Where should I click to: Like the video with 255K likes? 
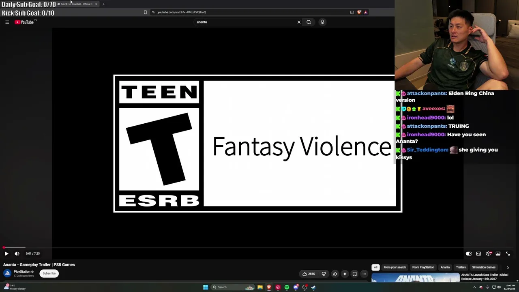pos(309,274)
